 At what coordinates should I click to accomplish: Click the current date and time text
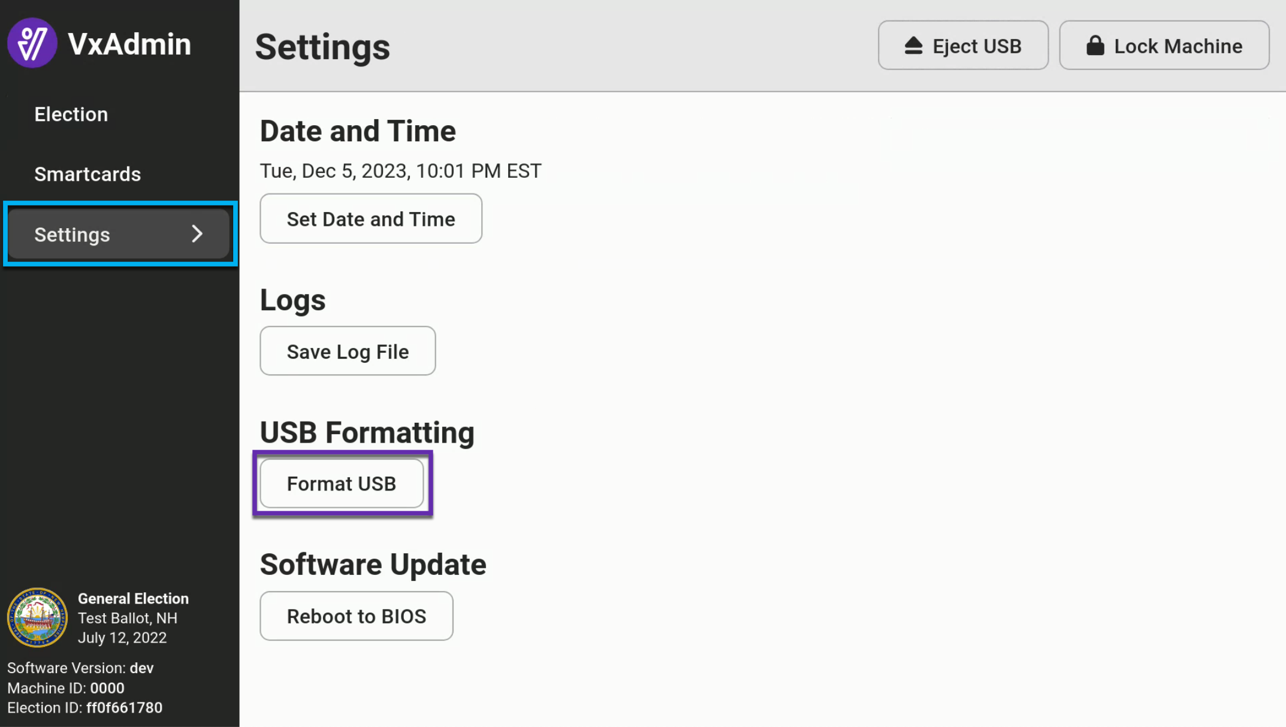(400, 171)
